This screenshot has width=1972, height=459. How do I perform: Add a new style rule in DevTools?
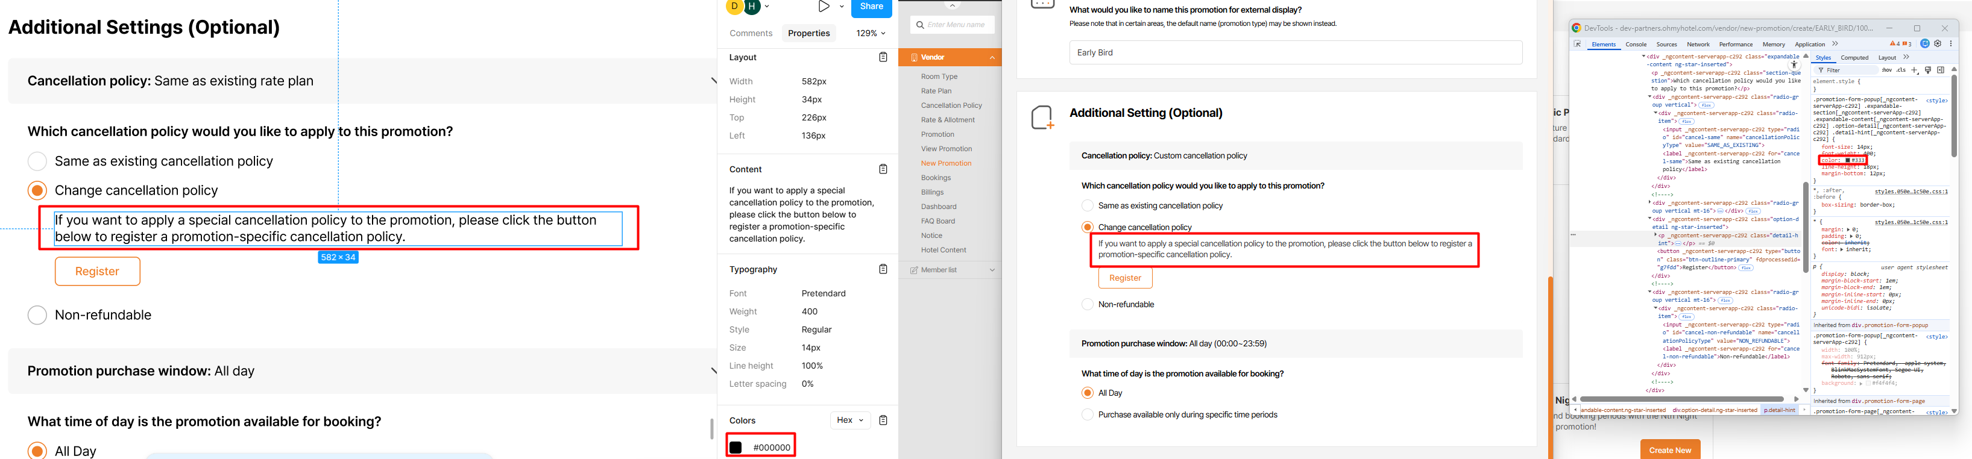[1915, 70]
